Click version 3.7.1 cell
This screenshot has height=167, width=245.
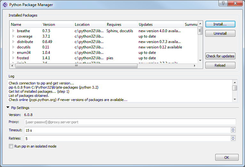46,36
